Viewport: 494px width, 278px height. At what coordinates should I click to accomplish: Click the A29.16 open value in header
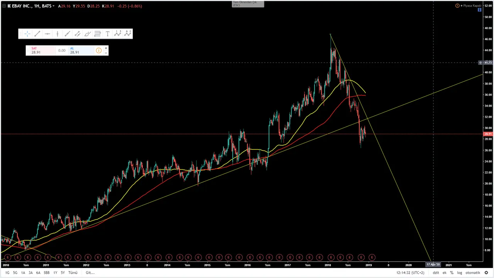coord(64,6)
